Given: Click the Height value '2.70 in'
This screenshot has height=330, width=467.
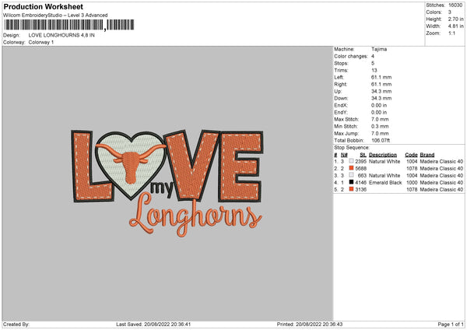Looking at the screenshot, I should pos(455,19).
